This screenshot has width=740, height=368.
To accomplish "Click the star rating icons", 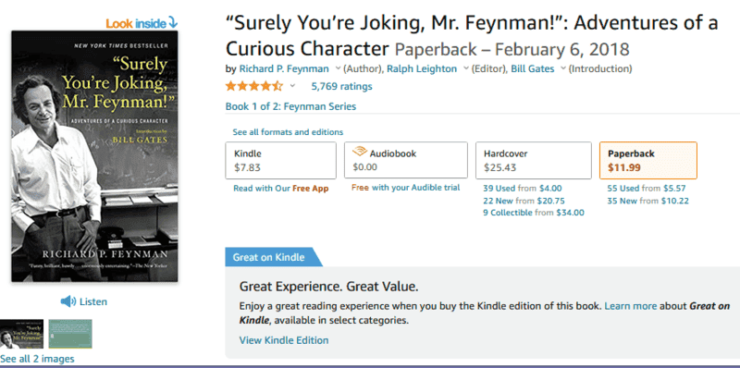I will pyautogui.click(x=253, y=86).
